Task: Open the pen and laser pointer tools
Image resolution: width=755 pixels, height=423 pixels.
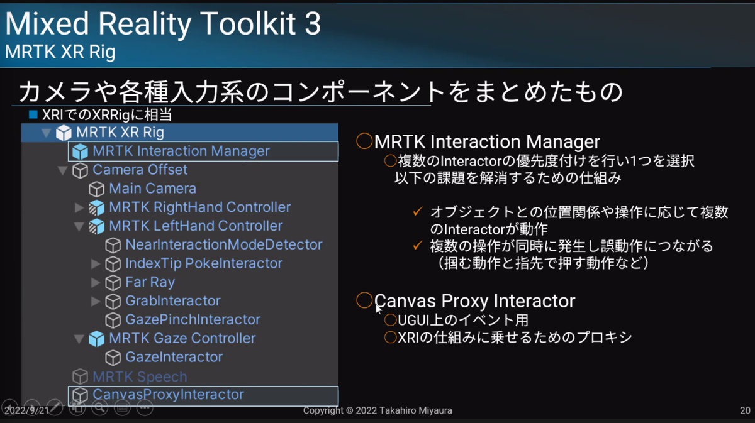Action: point(55,407)
